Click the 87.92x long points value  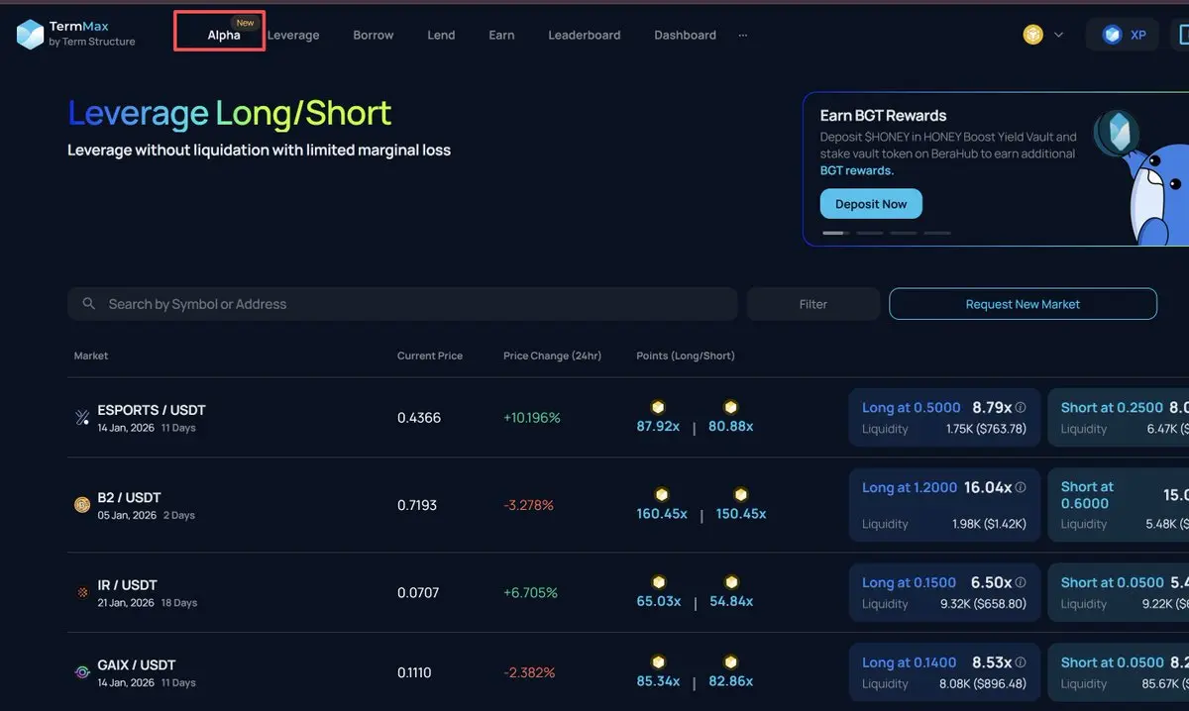click(x=658, y=426)
